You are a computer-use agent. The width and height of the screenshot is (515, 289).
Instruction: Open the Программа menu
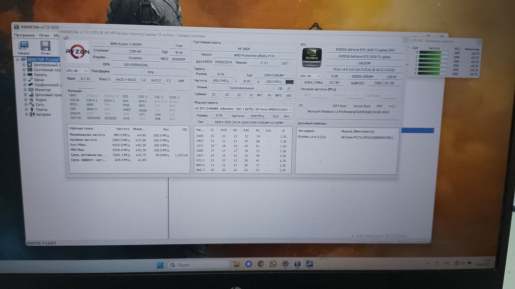[x=24, y=35]
